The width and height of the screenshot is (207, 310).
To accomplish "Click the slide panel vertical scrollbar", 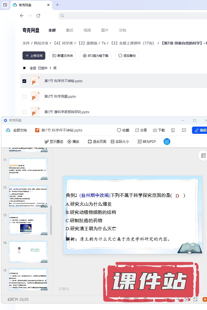I will tap(51, 220).
